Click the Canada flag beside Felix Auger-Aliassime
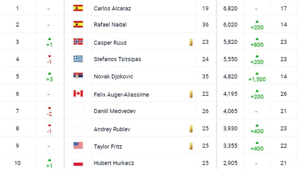 pos(78,93)
